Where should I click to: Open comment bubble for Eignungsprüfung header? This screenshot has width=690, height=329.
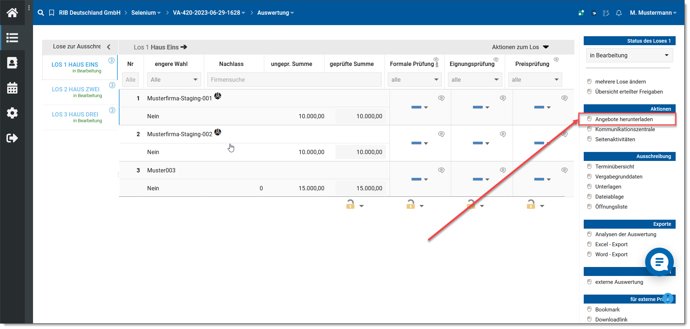[496, 59]
